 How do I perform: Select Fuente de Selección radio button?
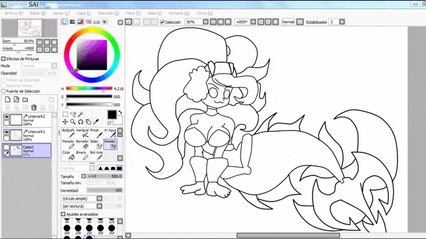click(x=3, y=91)
